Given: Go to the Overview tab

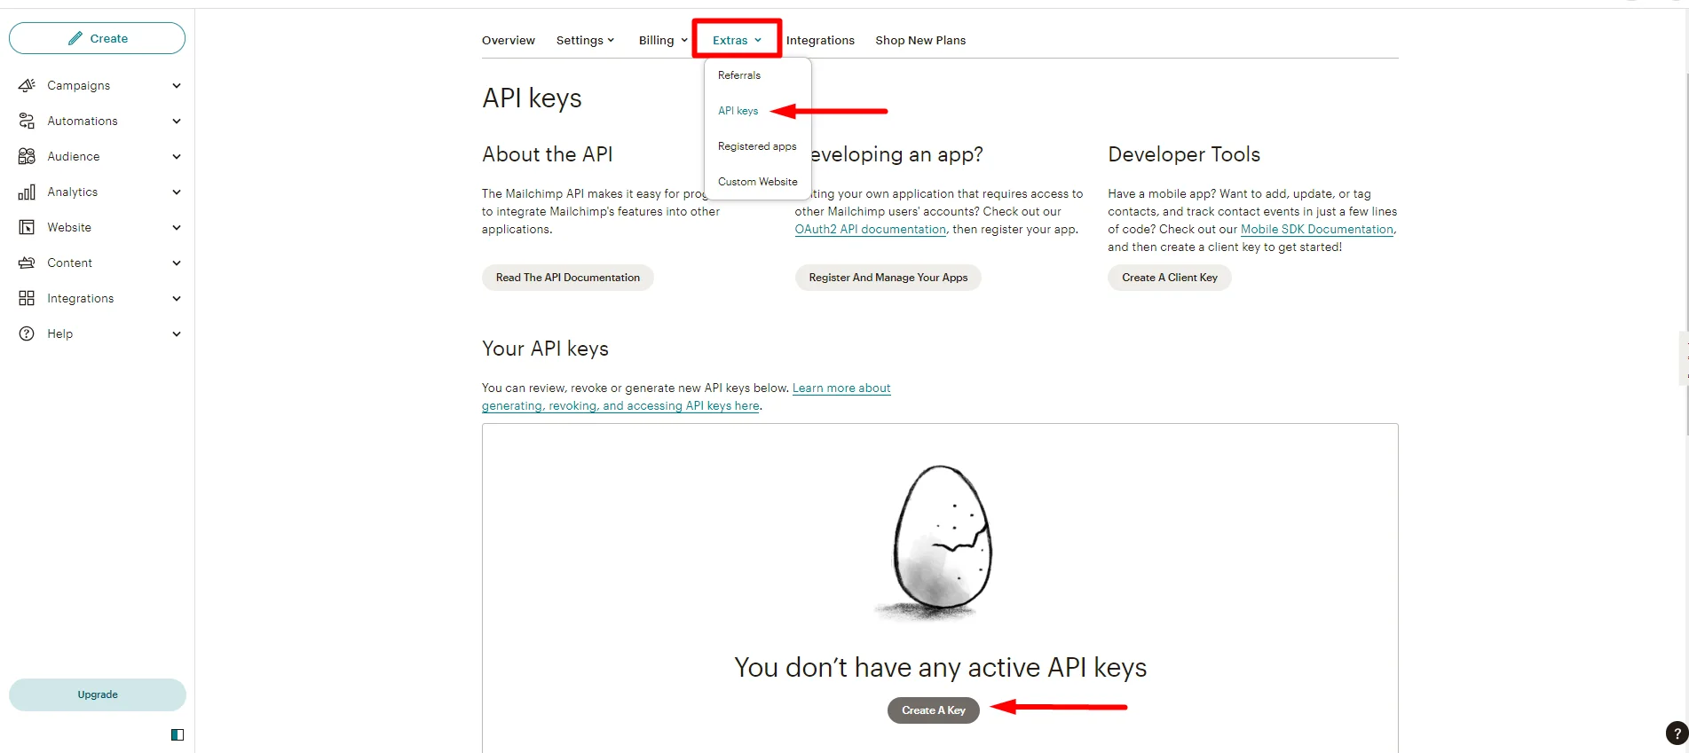Looking at the screenshot, I should (509, 40).
